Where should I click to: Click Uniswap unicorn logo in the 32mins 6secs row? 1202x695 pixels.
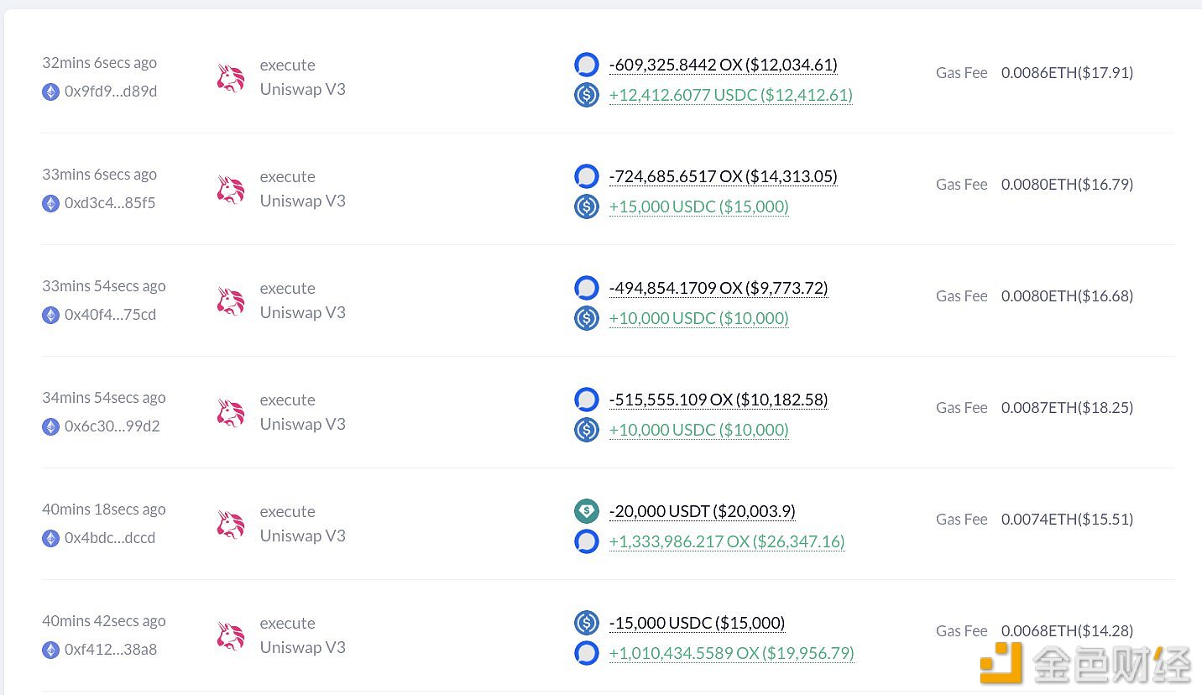pos(231,78)
